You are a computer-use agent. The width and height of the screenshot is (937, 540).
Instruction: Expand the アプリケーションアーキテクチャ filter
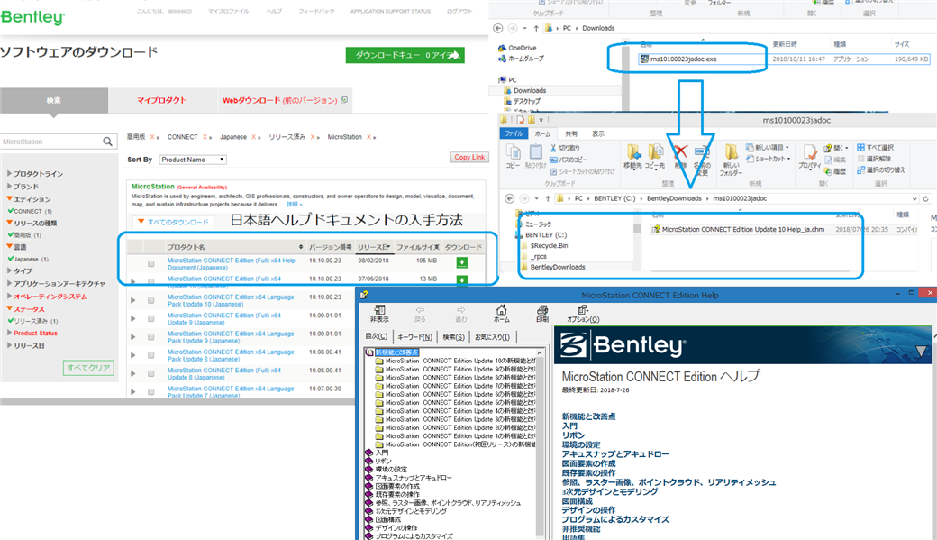[10, 283]
